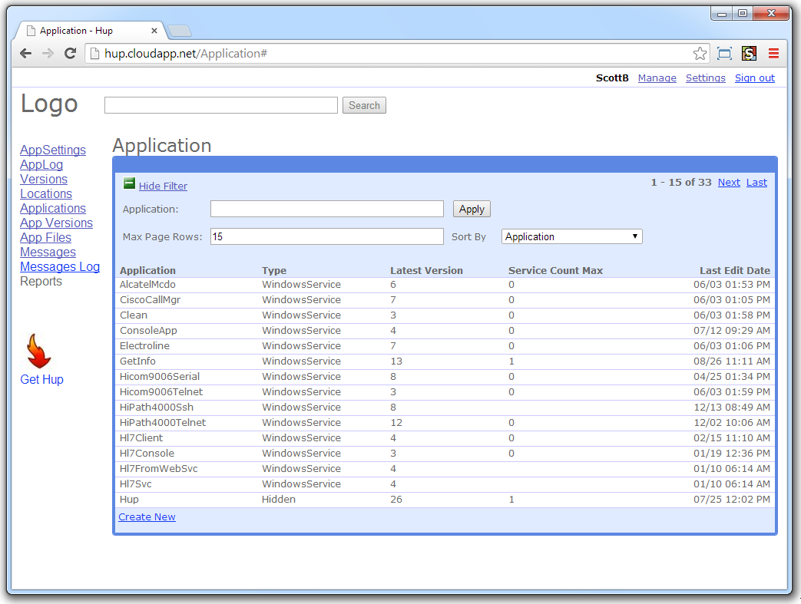
Task: Open the Messages Log sidebar link
Action: (x=60, y=267)
